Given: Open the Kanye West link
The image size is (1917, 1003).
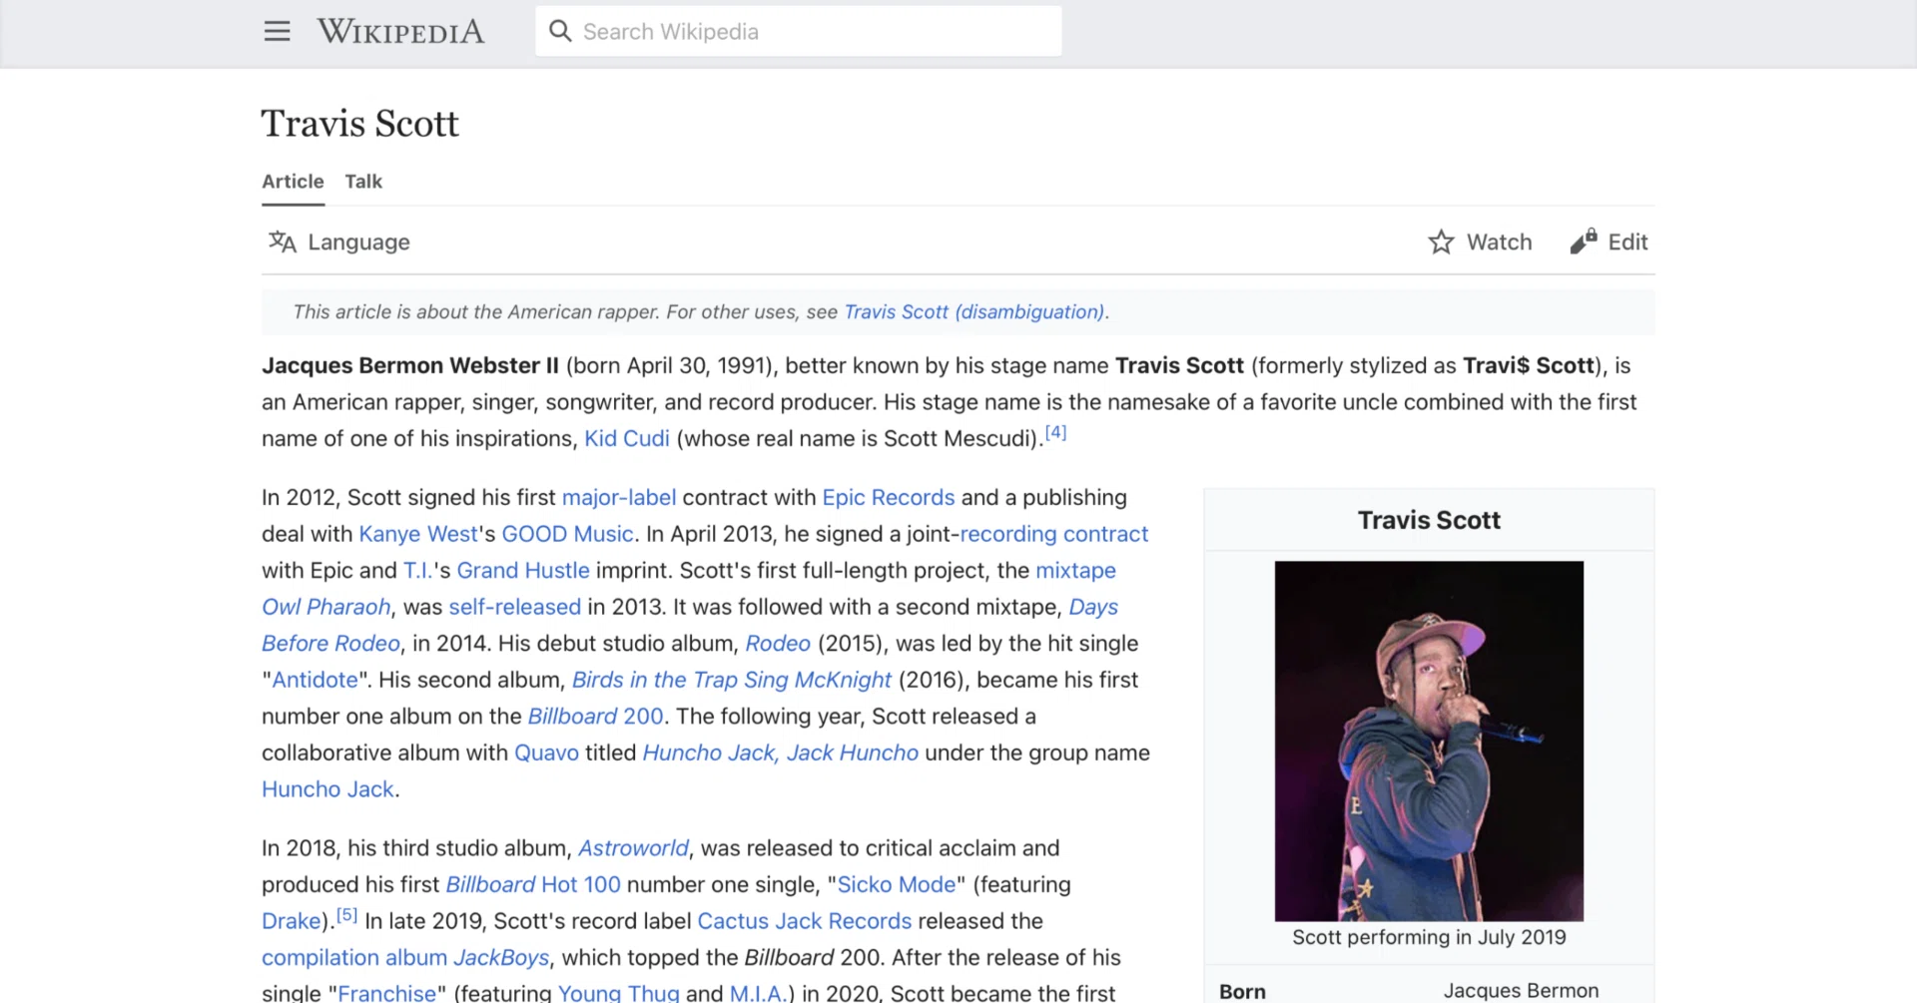Looking at the screenshot, I should tap(418, 534).
